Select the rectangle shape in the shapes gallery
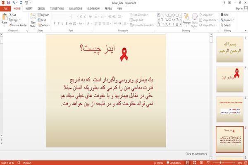 click(170, 15)
